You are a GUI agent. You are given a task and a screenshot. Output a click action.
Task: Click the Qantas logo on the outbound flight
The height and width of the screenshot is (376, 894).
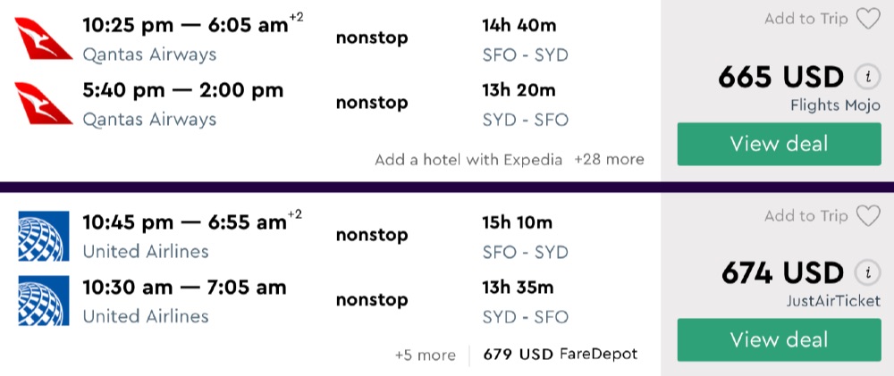tap(44, 38)
